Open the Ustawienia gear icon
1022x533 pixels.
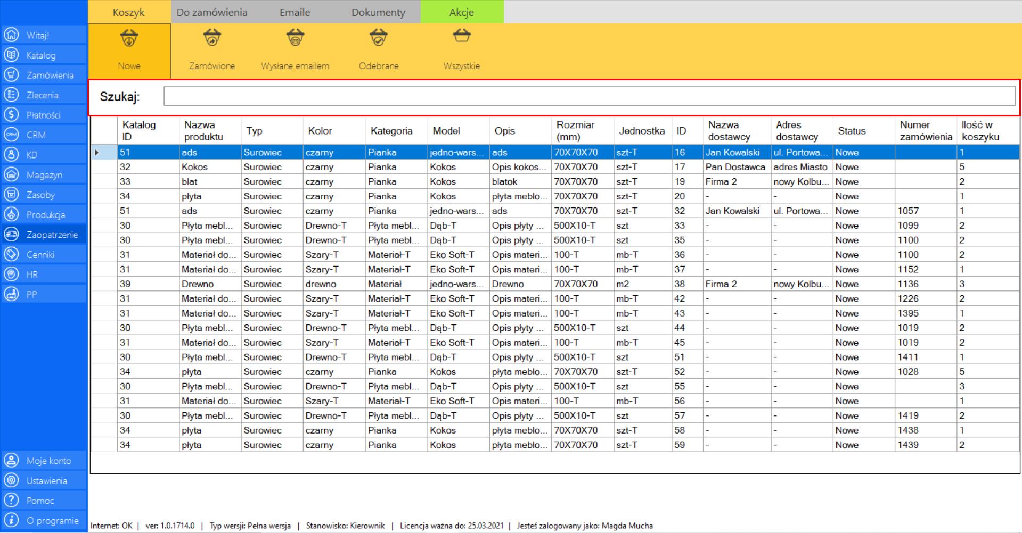tap(11, 480)
